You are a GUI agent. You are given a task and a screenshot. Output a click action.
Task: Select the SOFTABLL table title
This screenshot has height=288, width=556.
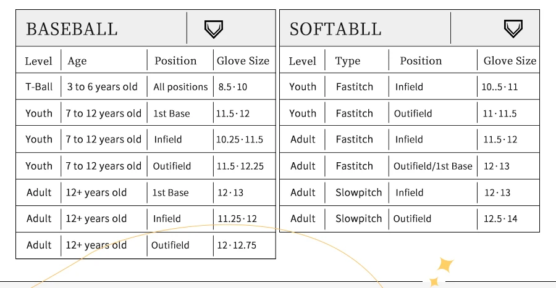pyautogui.click(x=335, y=29)
